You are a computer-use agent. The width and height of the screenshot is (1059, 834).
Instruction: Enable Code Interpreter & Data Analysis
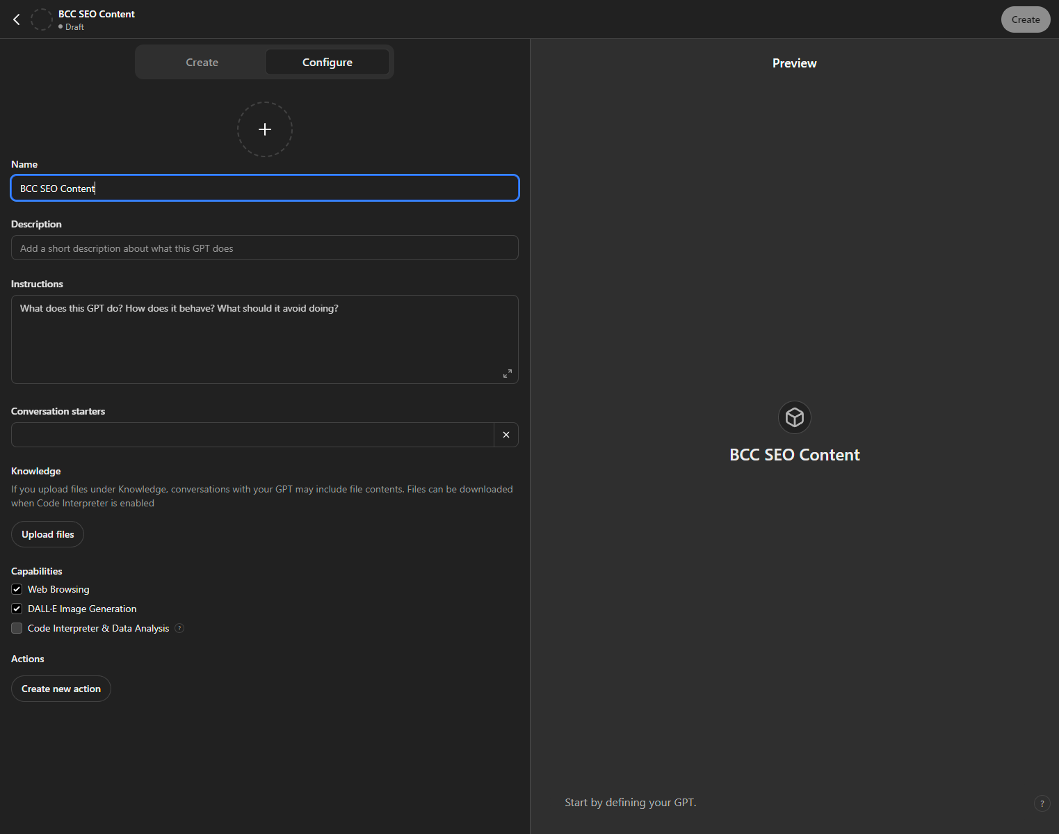coord(17,628)
